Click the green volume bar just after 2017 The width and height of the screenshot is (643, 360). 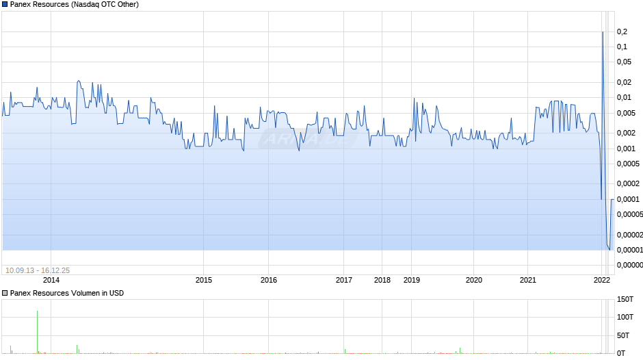point(345,351)
